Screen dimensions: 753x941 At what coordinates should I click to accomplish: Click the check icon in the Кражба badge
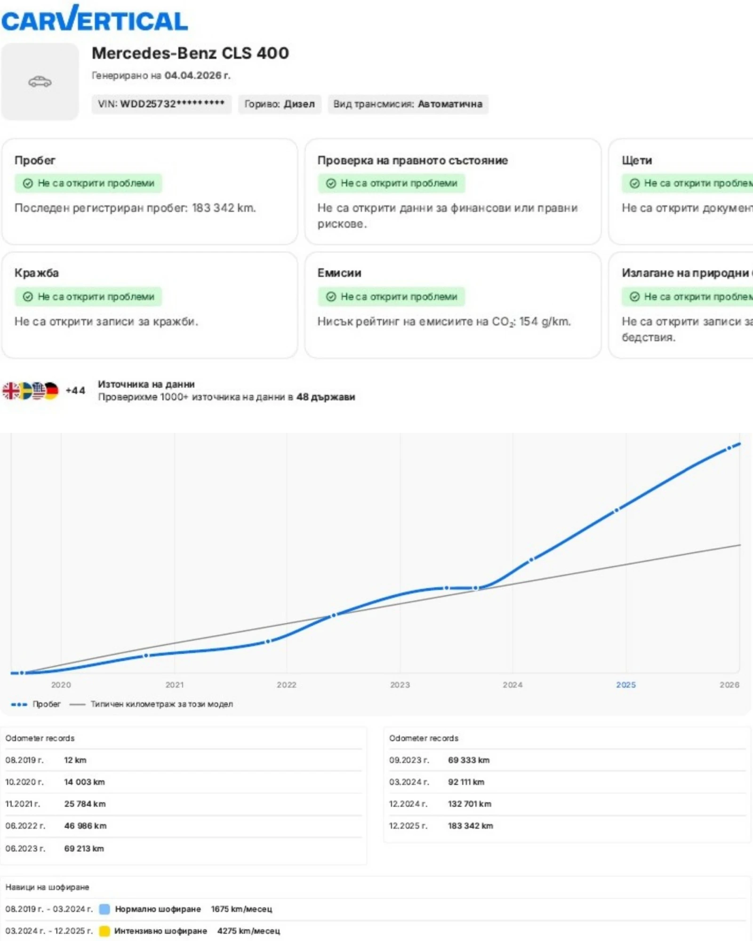[x=28, y=296]
